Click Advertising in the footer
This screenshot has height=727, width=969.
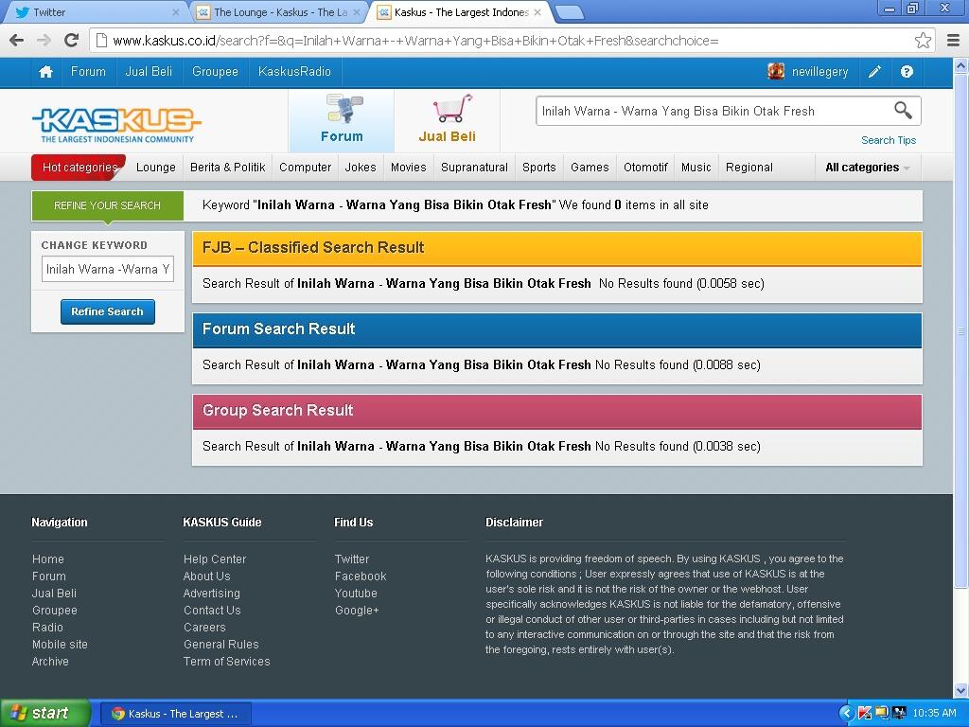[211, 593]
